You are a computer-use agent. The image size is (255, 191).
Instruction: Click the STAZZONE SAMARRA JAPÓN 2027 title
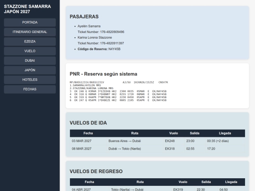pos(27,9)
